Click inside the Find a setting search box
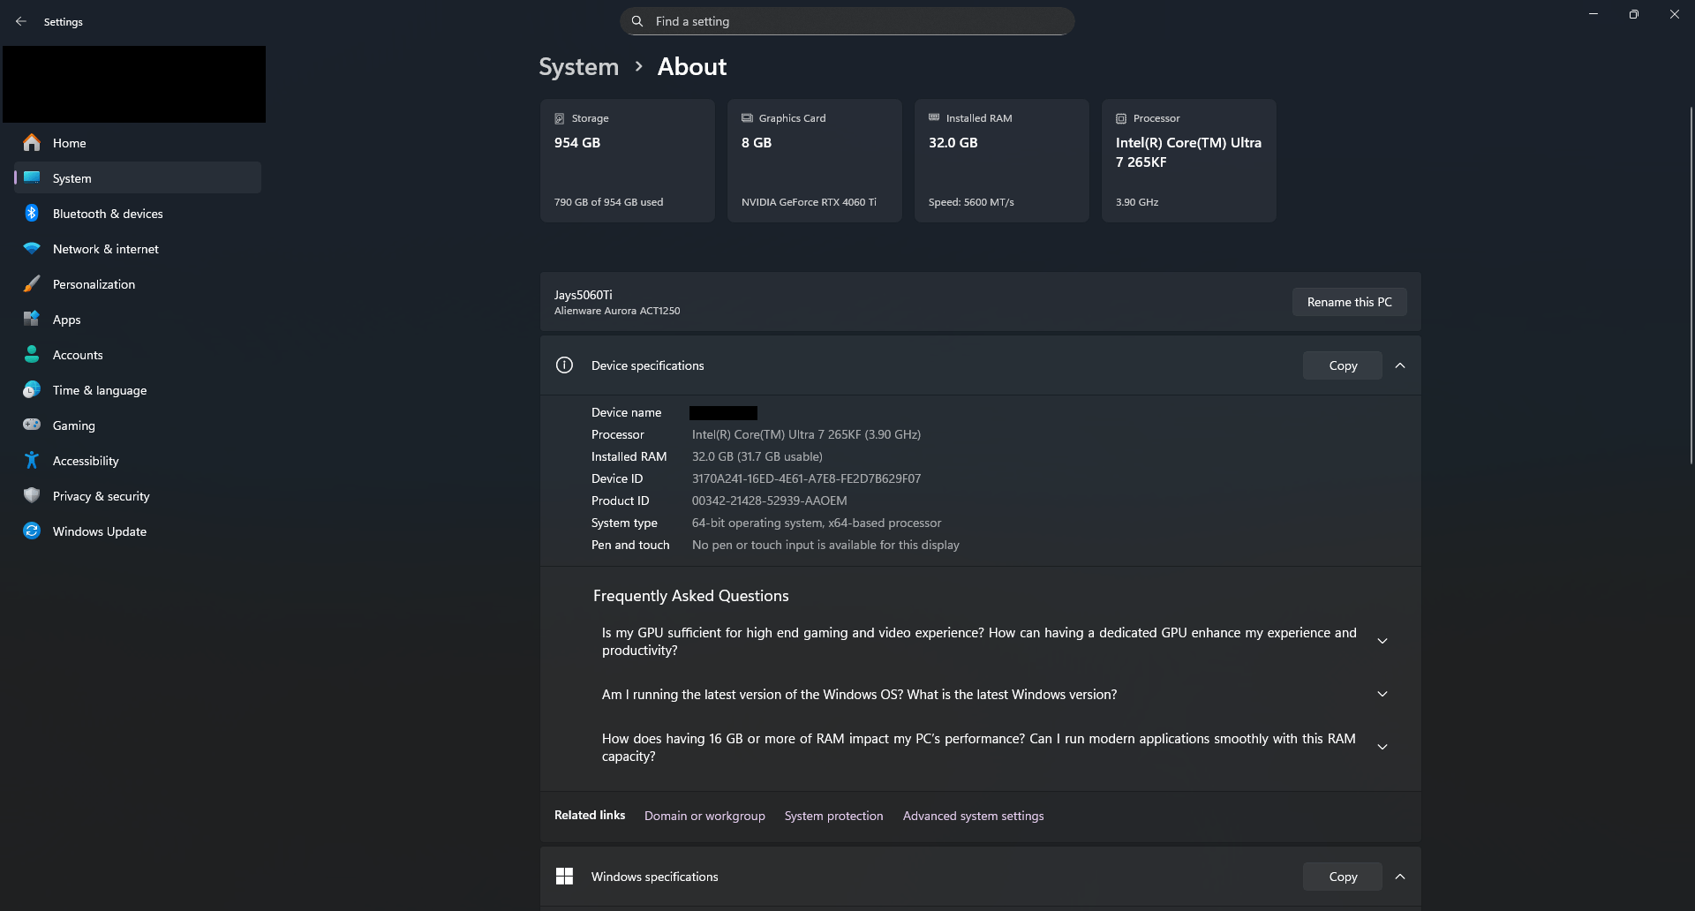Screen dimensions: 1695x911 pyautogui.click(x=847, y=20)
